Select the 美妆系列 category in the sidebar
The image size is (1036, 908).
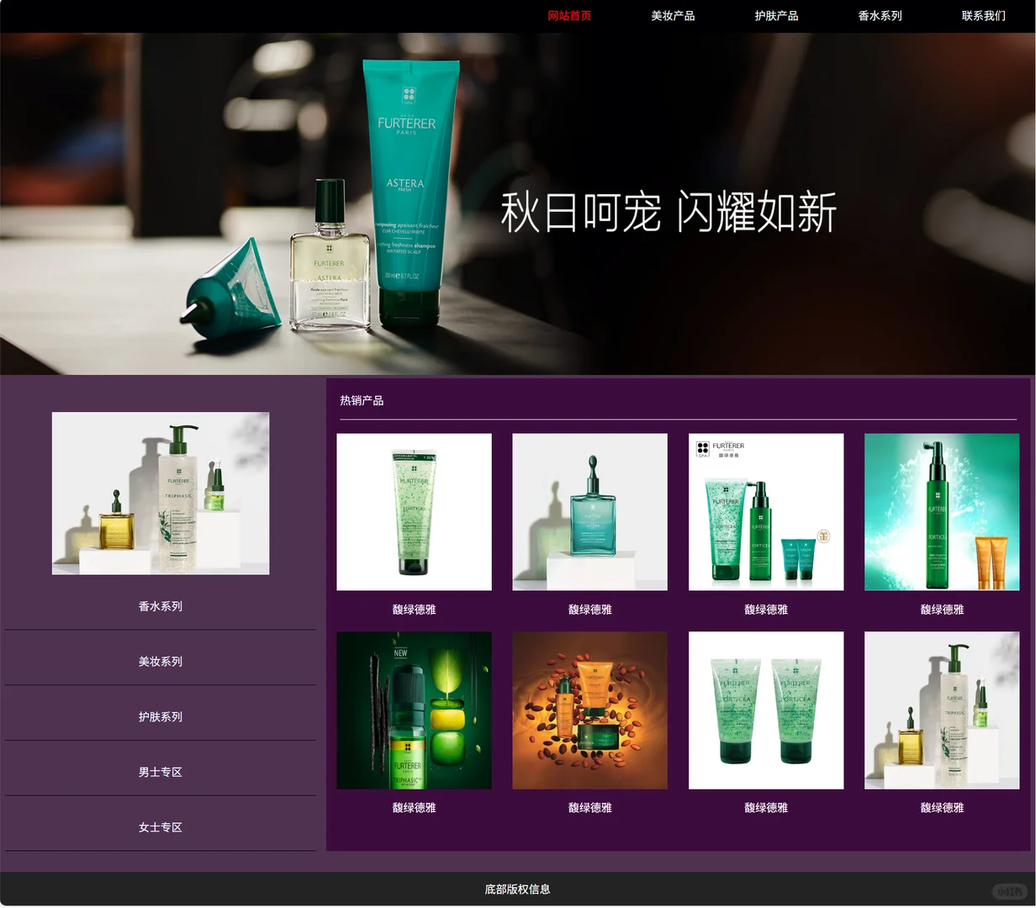click(x=160, y=662)
